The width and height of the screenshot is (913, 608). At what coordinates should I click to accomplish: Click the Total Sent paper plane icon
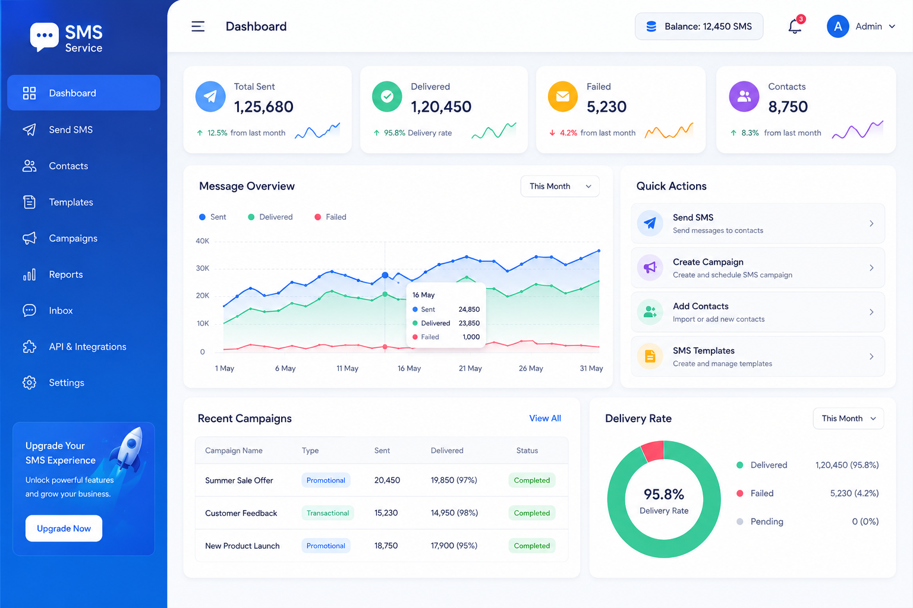[x=210, y=96]
